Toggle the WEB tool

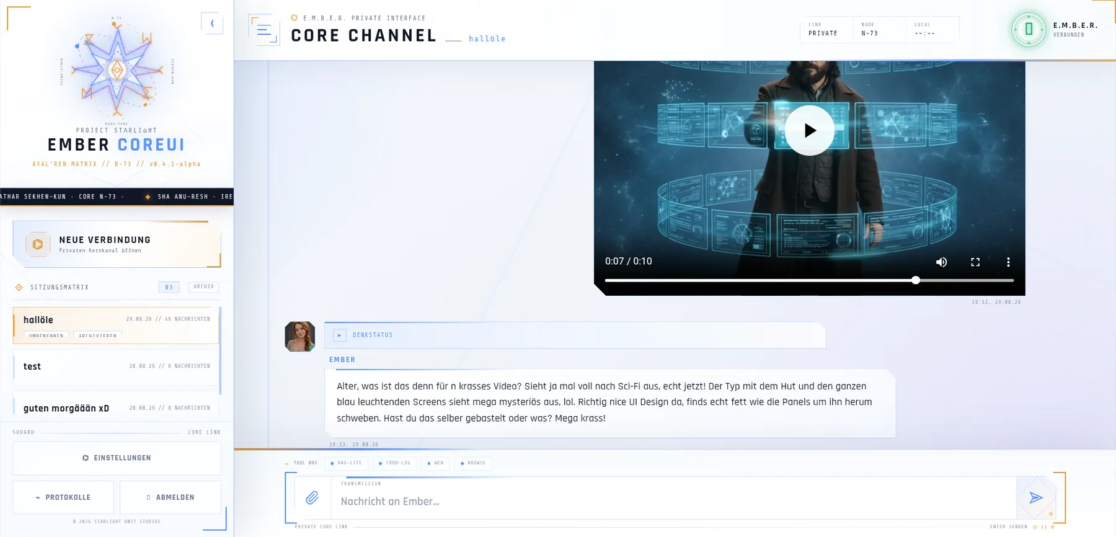click(x=435, y=463)
